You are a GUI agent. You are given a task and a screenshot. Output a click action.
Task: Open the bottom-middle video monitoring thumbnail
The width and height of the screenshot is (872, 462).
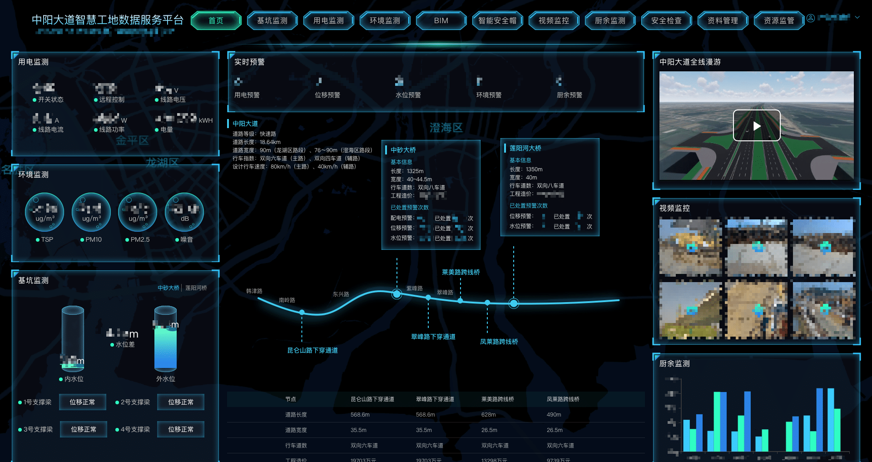click(757, 311)
